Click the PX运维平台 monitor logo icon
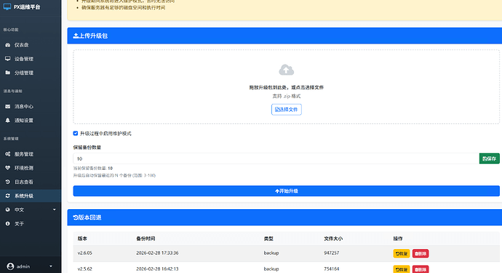502x273 pixels. [x=7, y=7]
